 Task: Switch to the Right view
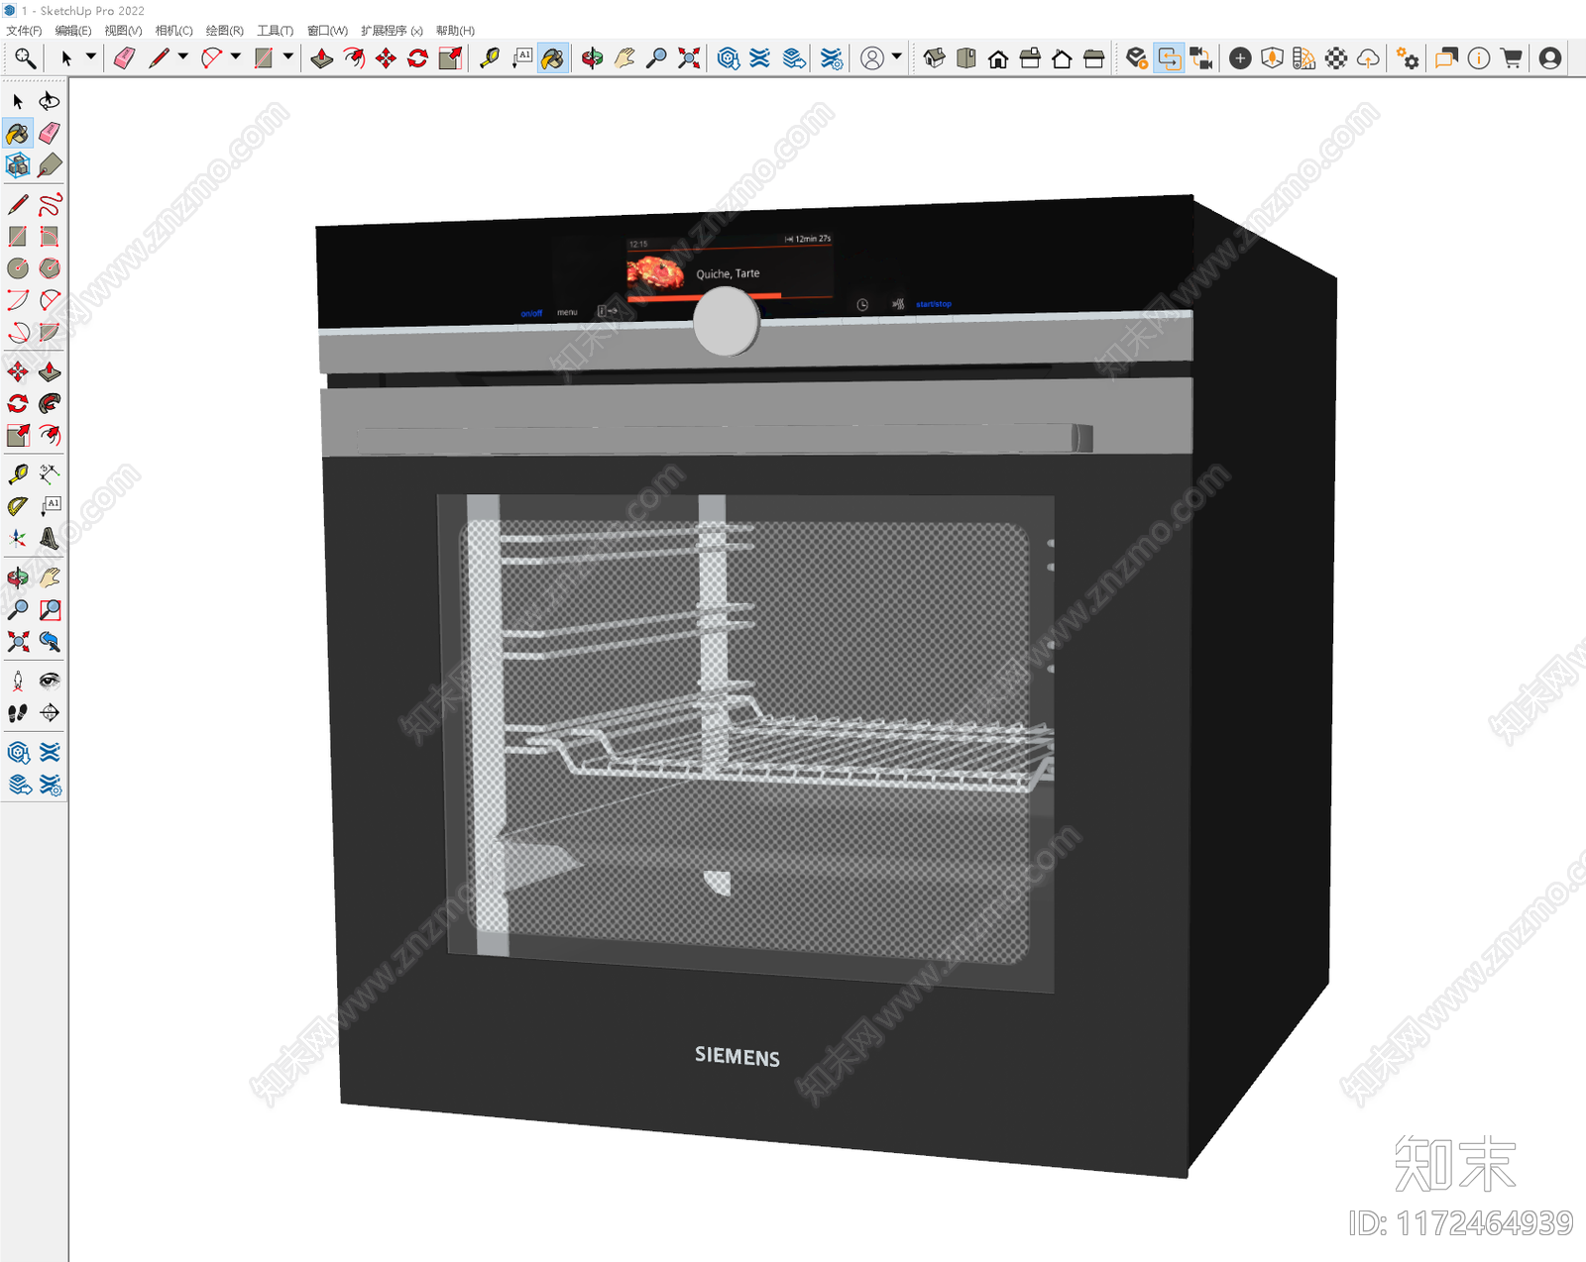pos(1030,58)
